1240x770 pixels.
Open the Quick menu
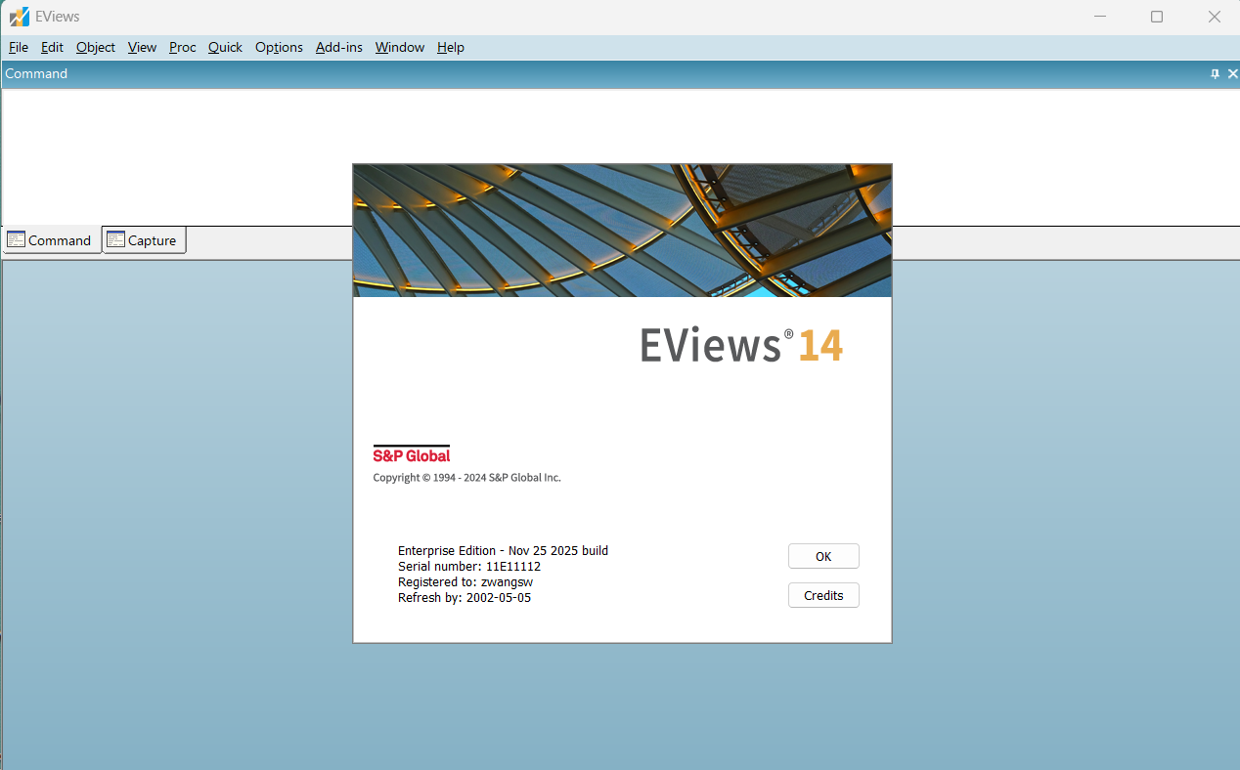pyautogui.click(x=225, y=47)
